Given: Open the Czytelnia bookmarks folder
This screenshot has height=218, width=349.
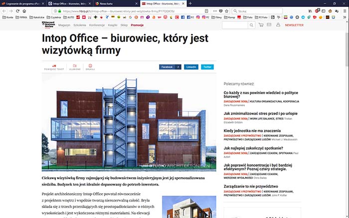Looking at the screenshot, I should [x=54, y=17].
